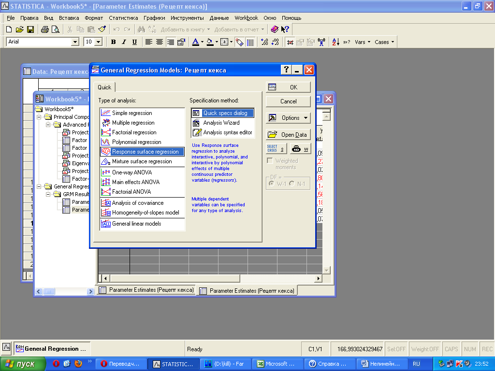Select Analysis Wizard specification method
The height and width of the screenshot is (371, 495).
pyautogui.click(x=222, y=123)
